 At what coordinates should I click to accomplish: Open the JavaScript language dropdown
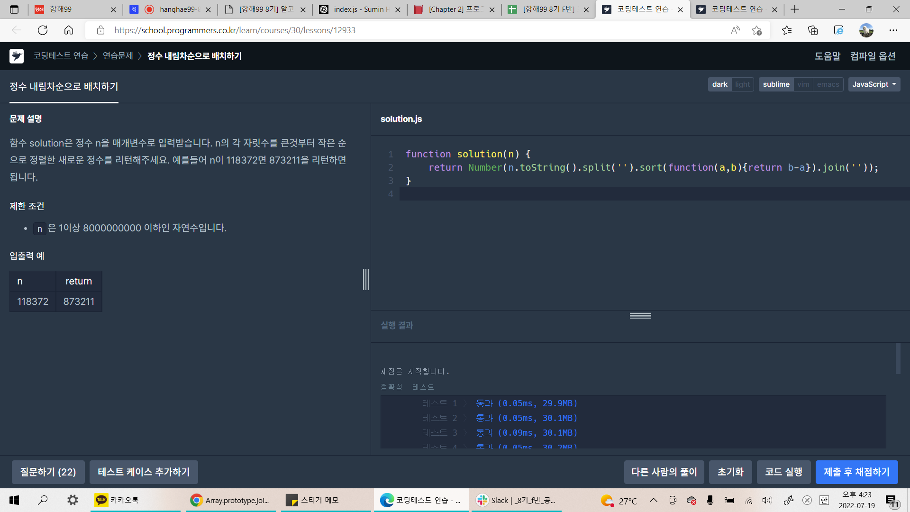click(874, 84)
